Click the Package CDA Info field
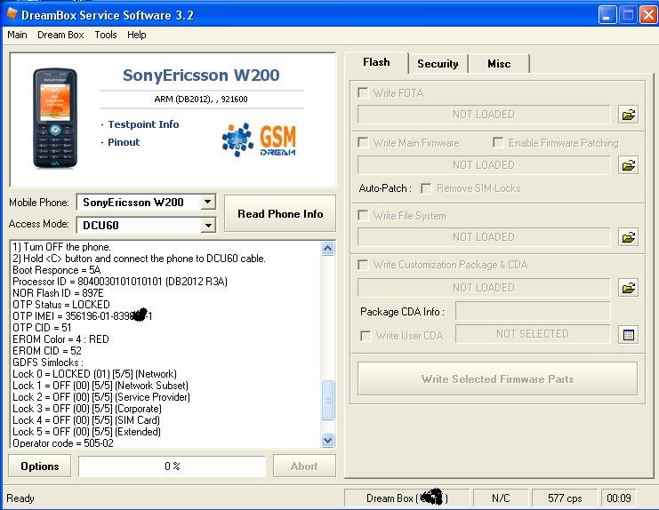 tap(533, 312)
